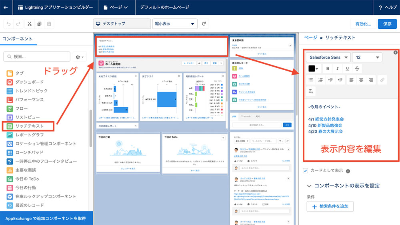This screenshot has height=225, width=400.
Task: Click the 有効化... button
Action: (x=363, y=24)
